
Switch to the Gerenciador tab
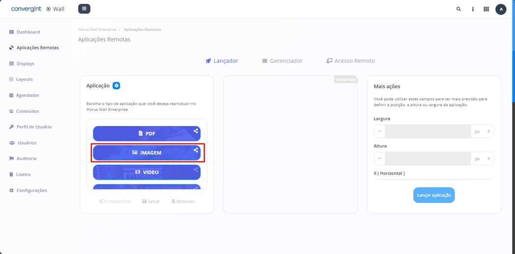282,61
